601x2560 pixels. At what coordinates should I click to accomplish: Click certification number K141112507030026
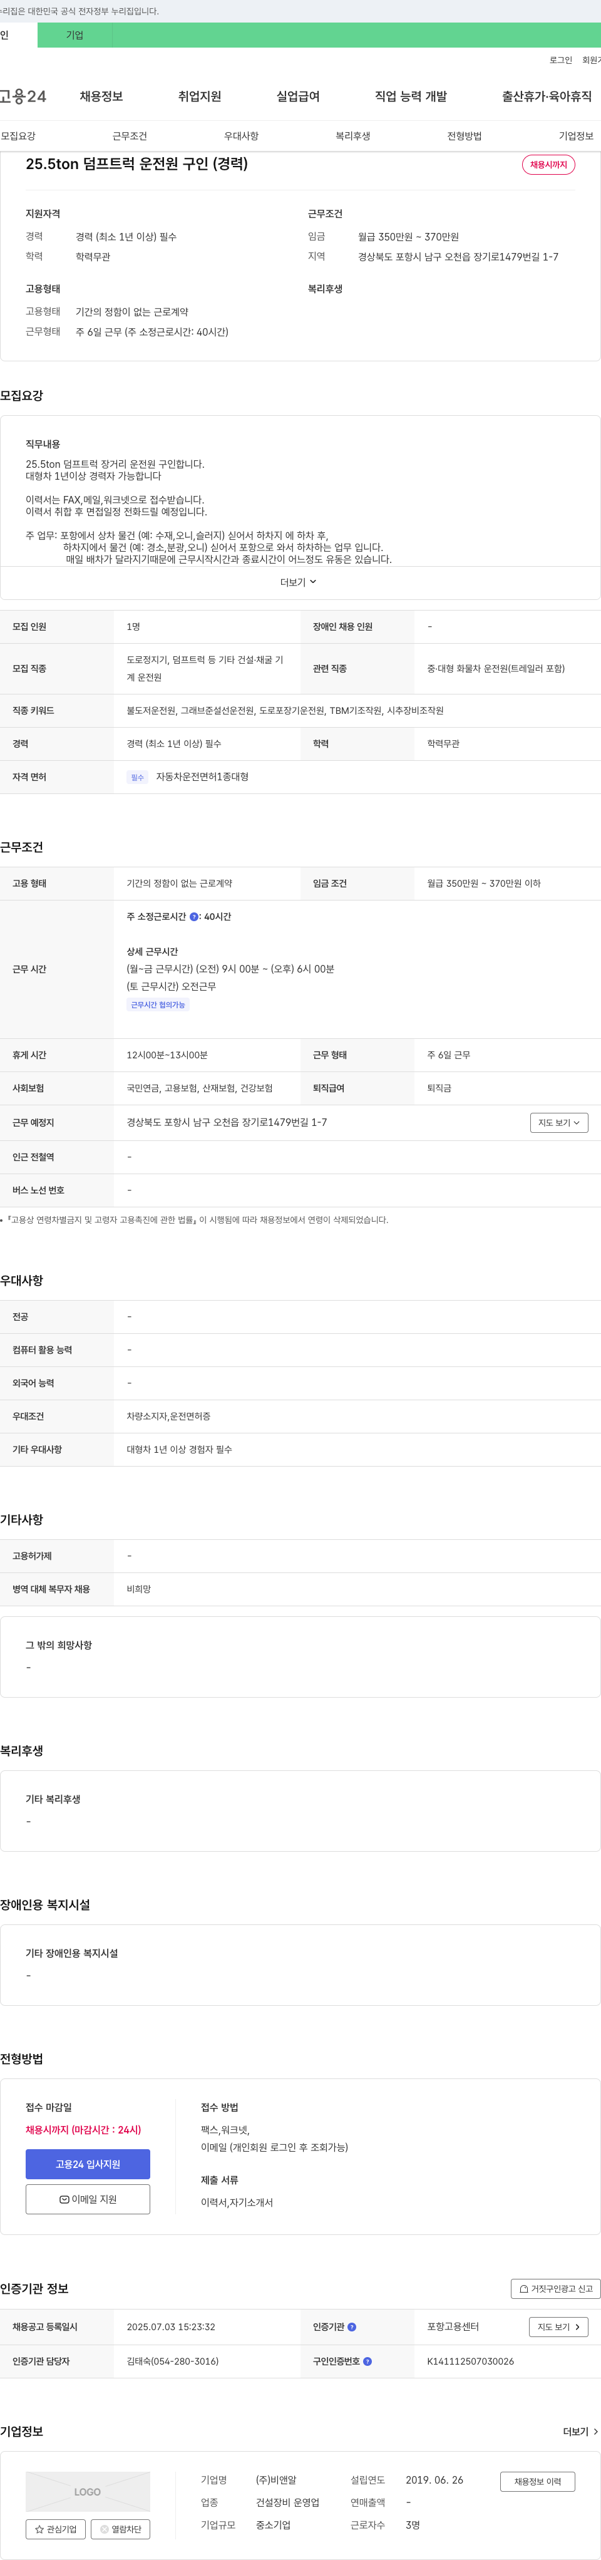point(471,2361)
